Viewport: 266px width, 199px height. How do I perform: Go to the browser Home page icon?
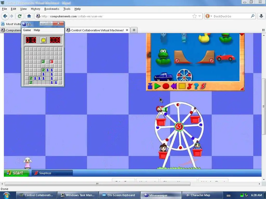coord(29,16)
